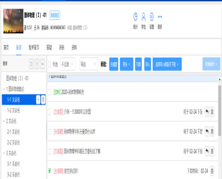The width and height of the screenshot is (222, 179).
Task: Click the refresh icon in 目录 header
Action: point(32,64)
